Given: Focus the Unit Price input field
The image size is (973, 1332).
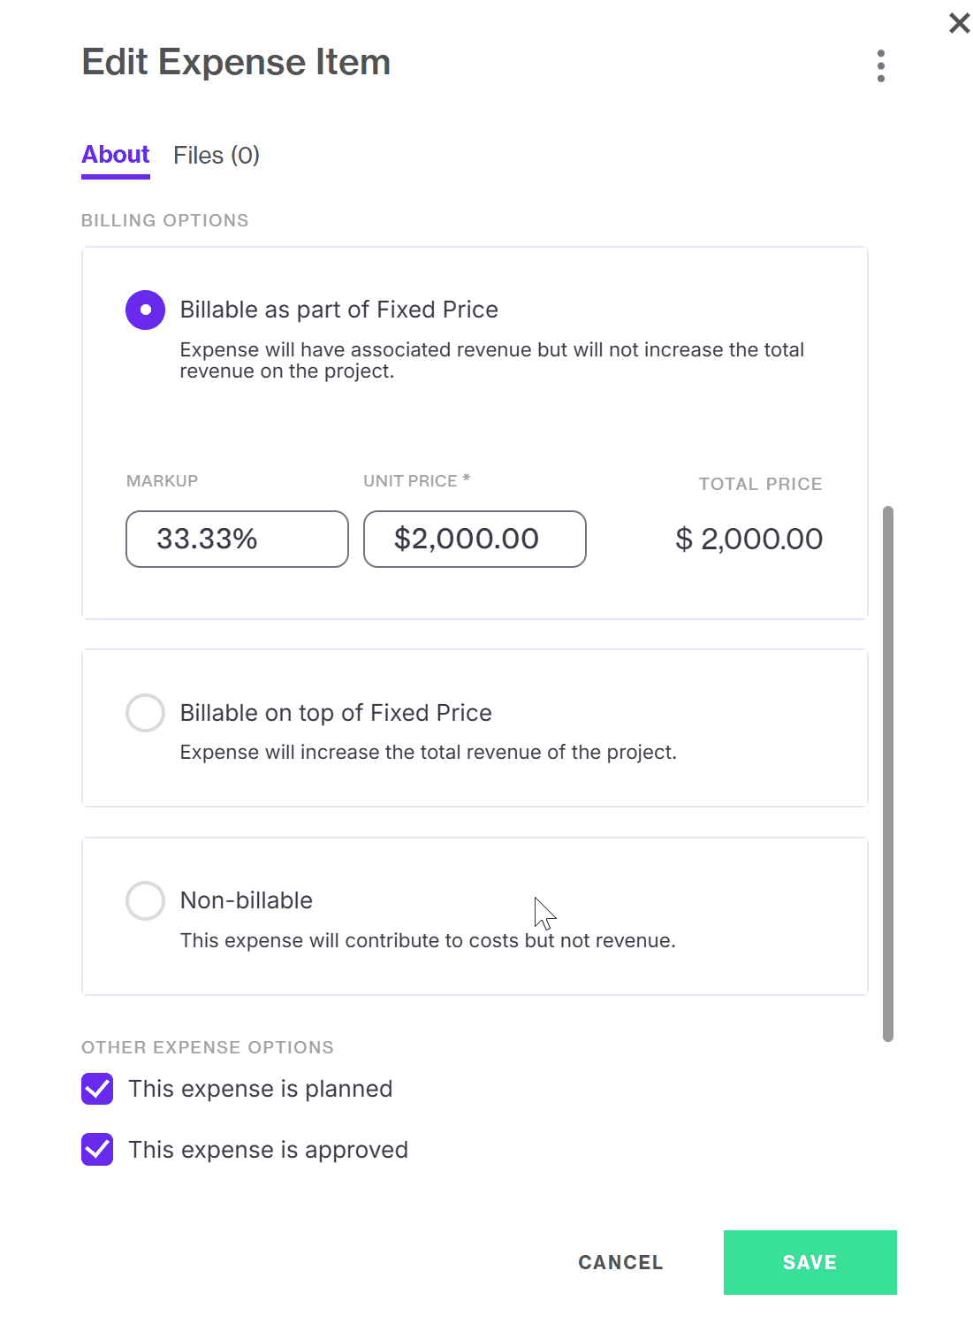Looking at the screenshot, I should [x=475, y=539].
